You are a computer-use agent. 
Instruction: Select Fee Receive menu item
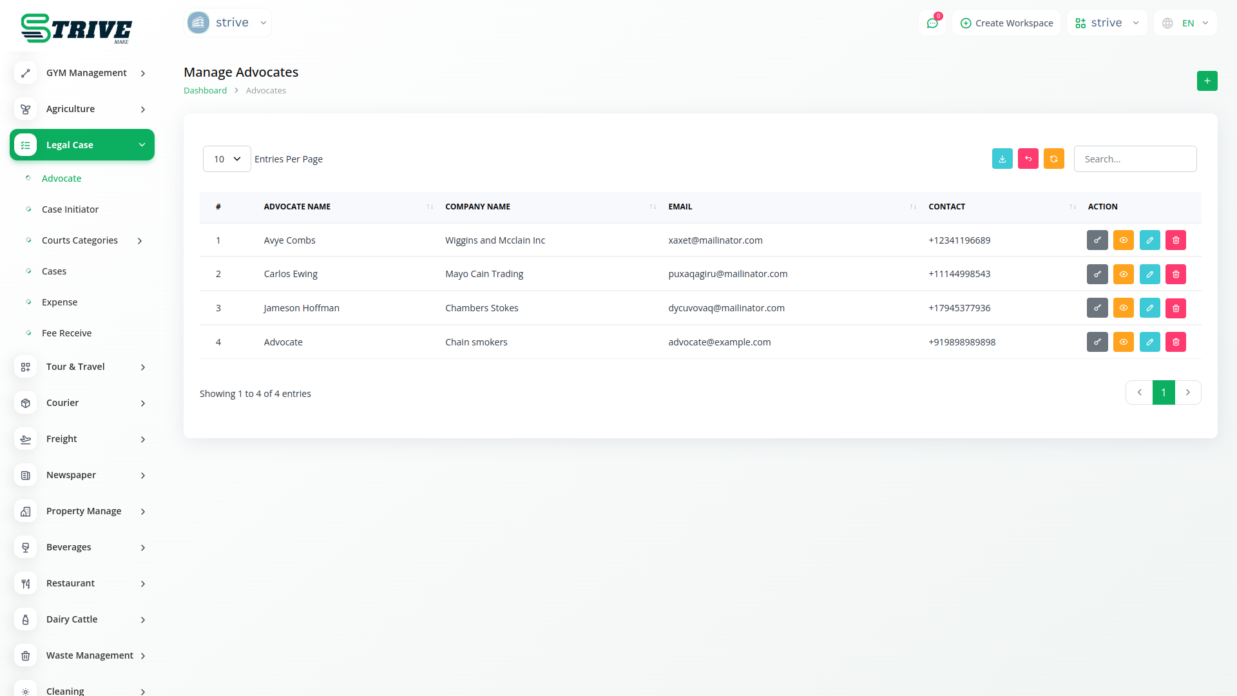[66, 333]
